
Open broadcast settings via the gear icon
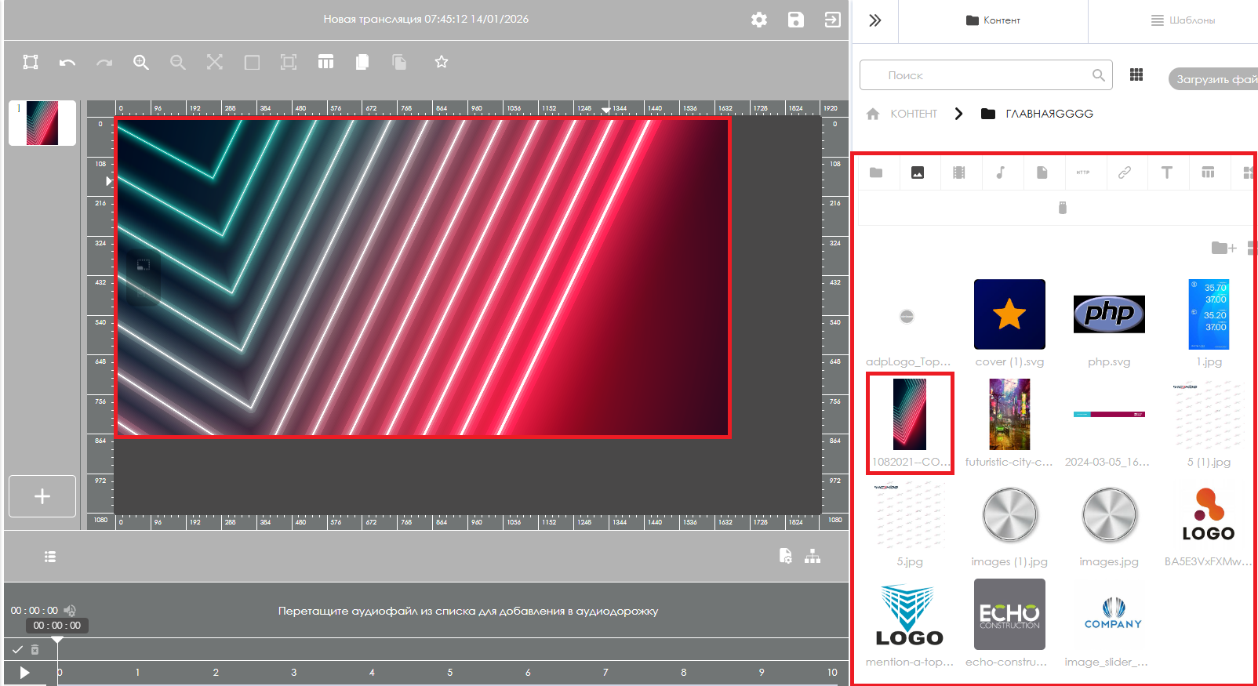(758, 20)
